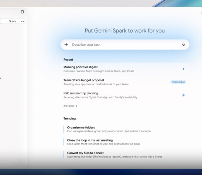
Task: Click 'Scan items in a folder' description text
Action: tap(115, 157)
